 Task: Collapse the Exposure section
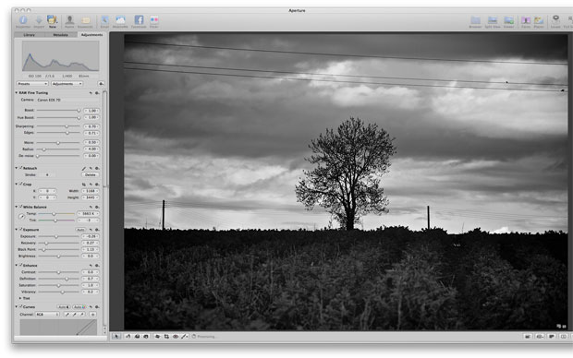17,229
